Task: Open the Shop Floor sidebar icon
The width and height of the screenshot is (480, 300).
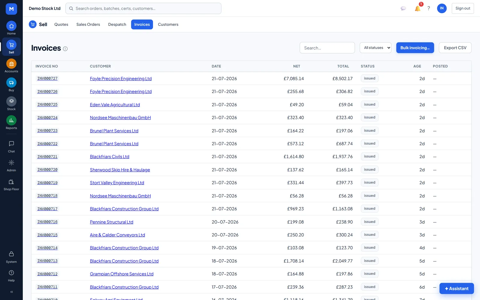Action: click(x=11, y=181)
